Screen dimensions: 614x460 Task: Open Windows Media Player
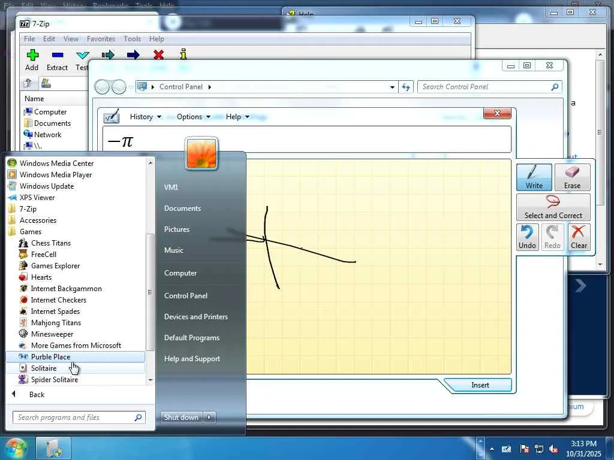pos(56,174)
